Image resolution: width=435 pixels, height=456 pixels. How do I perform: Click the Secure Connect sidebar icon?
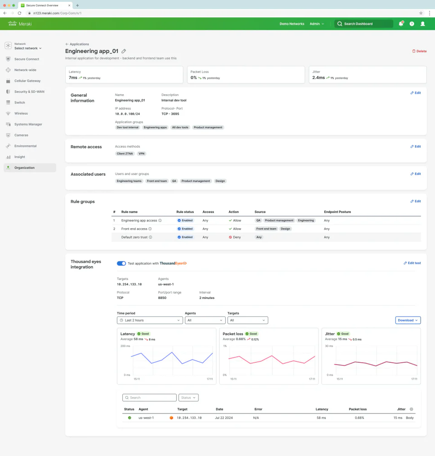click(8, 59)
